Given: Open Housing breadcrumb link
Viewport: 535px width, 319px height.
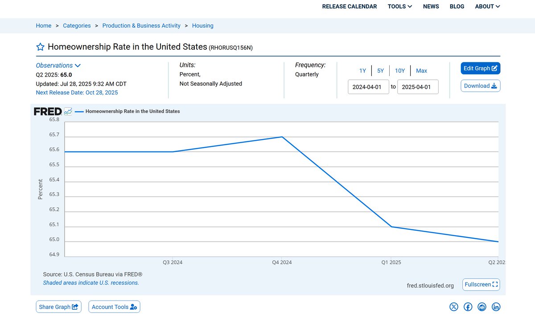Looking at the screenshot, I should 203,26.
